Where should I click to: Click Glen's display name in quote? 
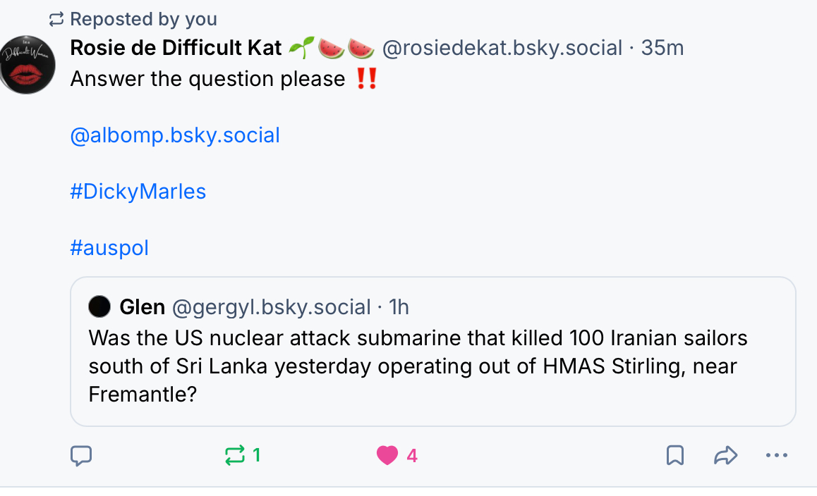pyautogui.click(x=143, y=307)
